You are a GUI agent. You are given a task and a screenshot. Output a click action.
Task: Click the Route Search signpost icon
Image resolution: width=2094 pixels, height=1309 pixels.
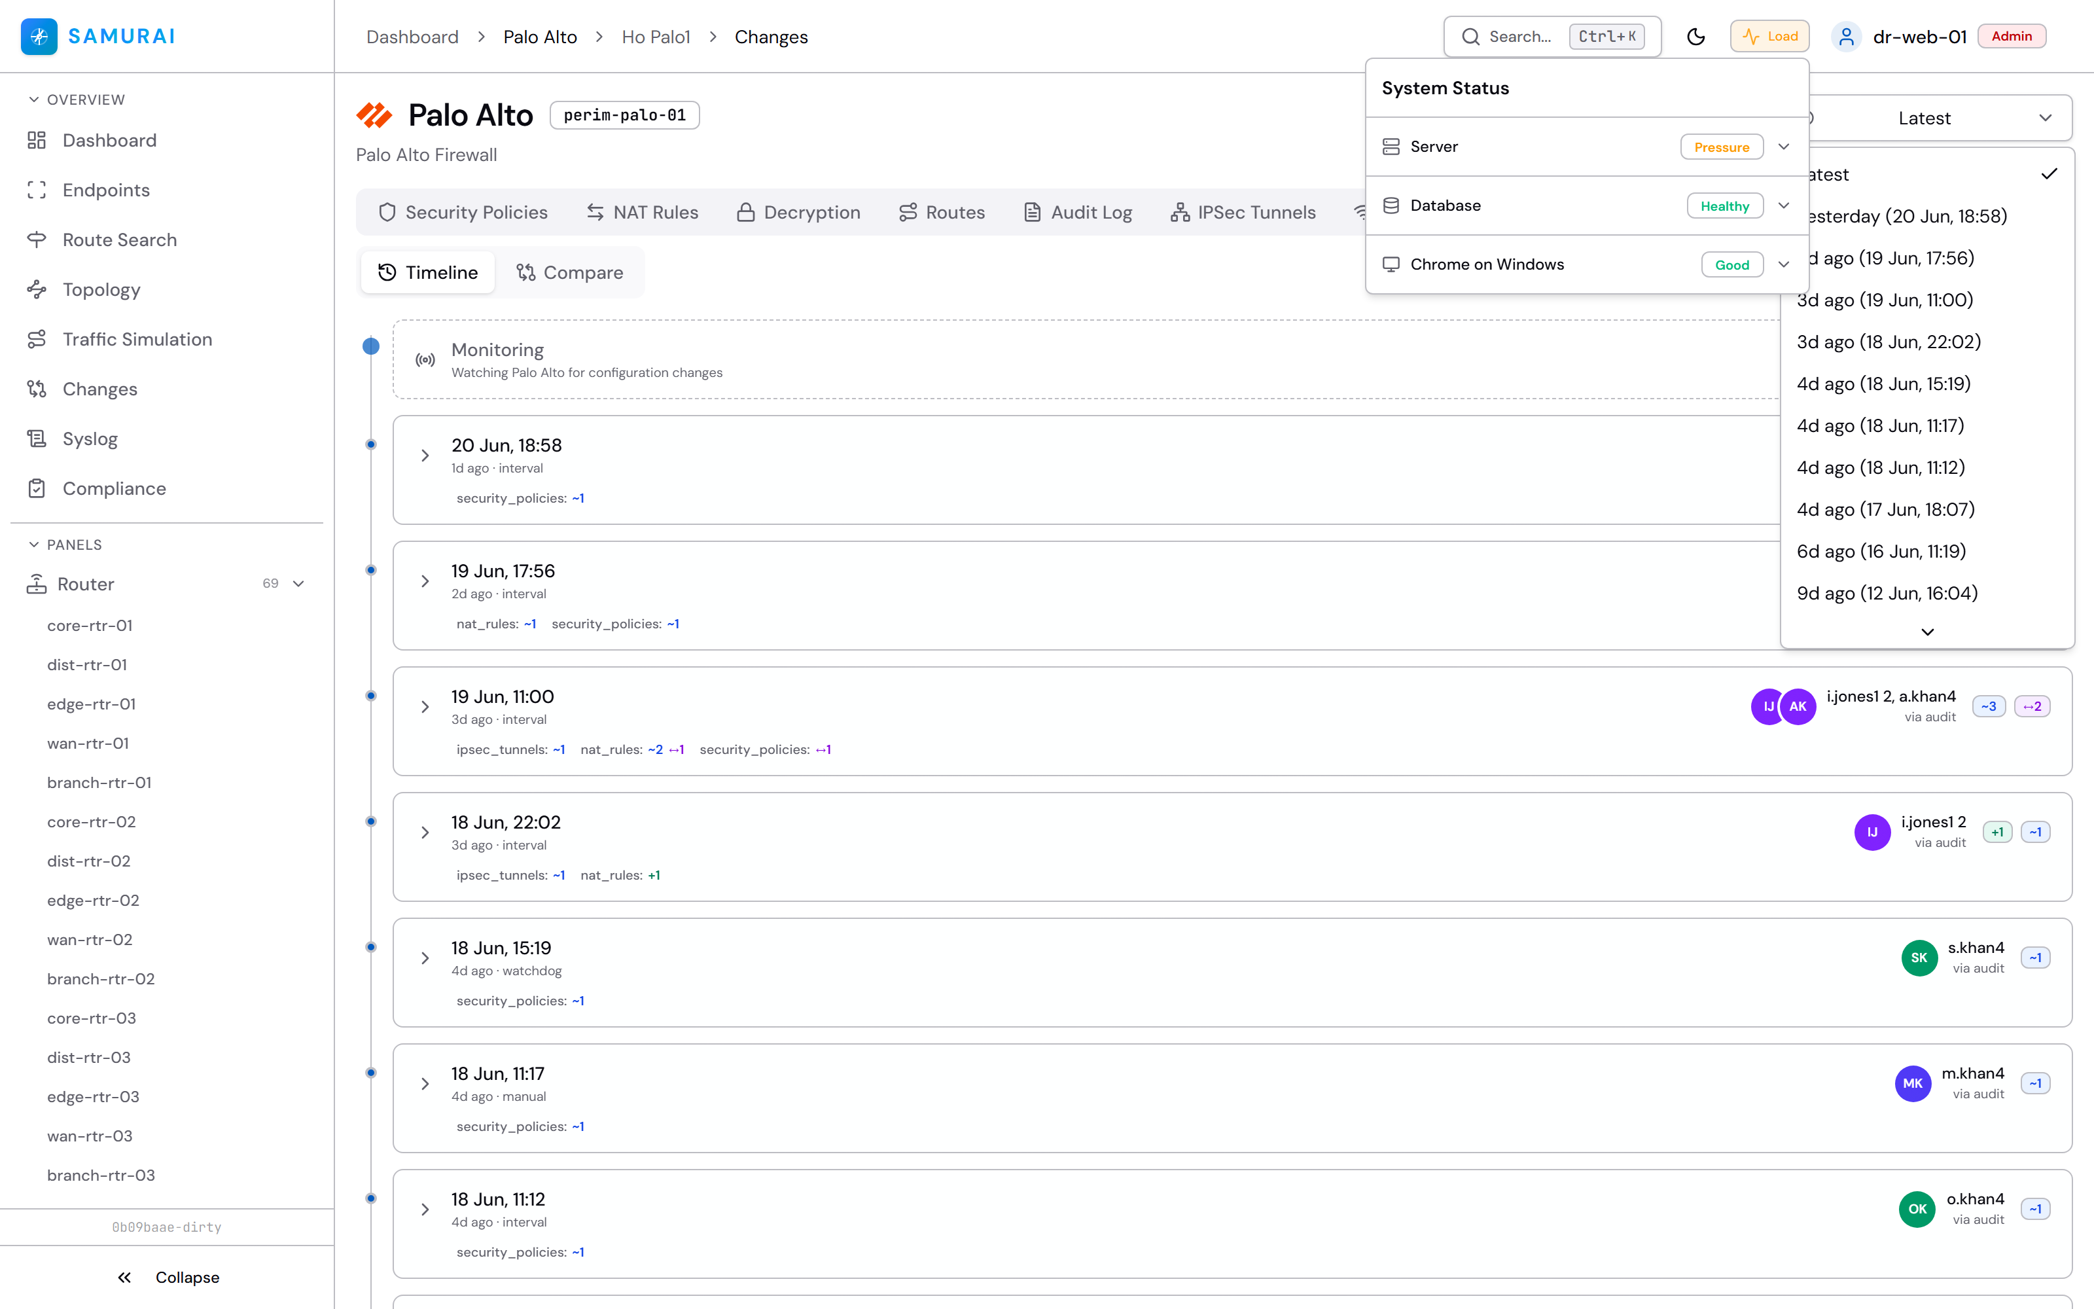(37, 240)
